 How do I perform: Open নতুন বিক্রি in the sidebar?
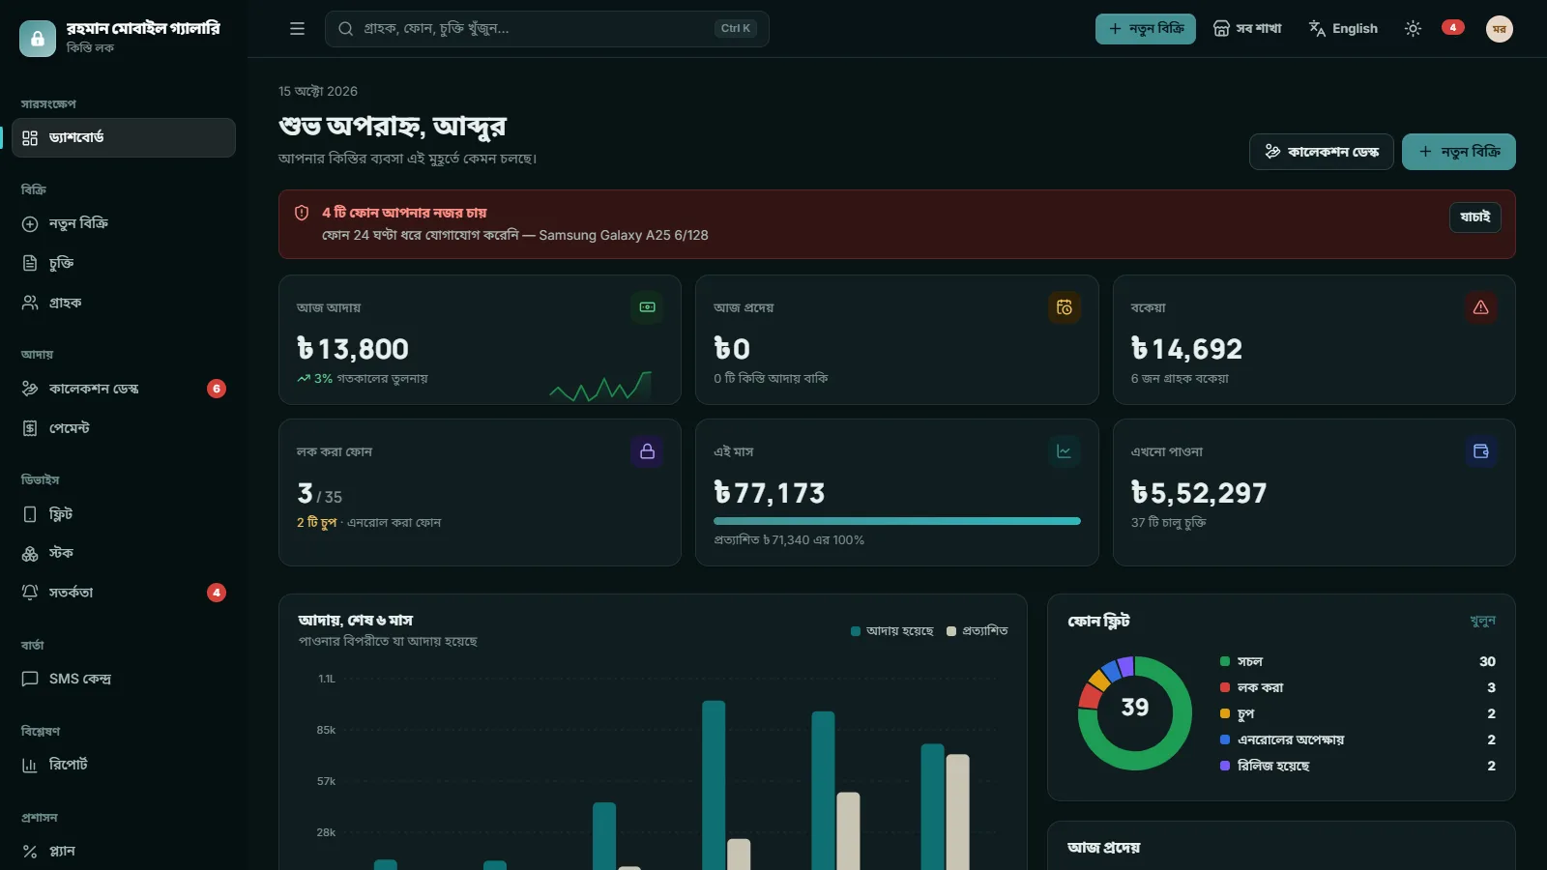coord(124,223)
